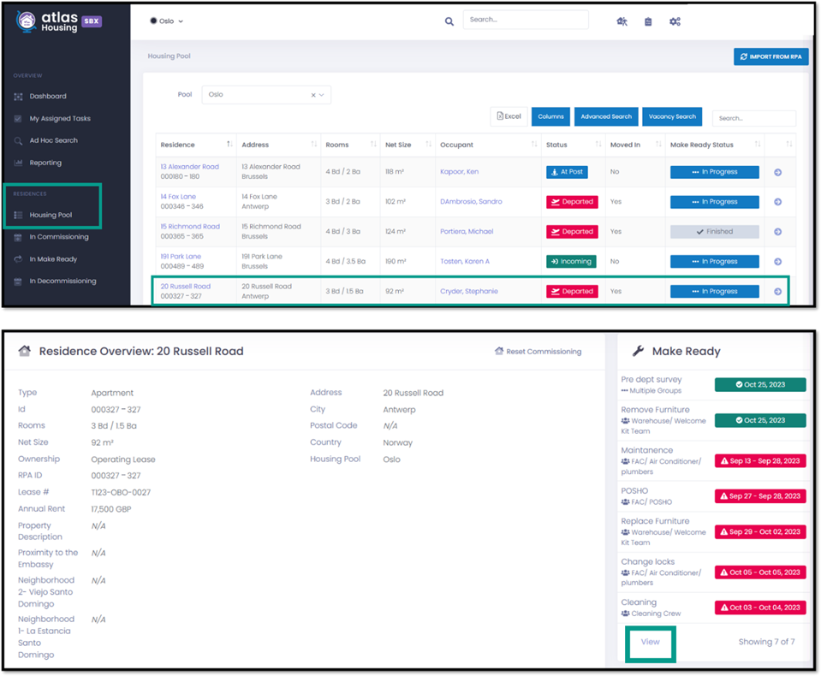Click the magnifier search icon in top bar
This screenshot has height=676, width=821.
(449, 21)
